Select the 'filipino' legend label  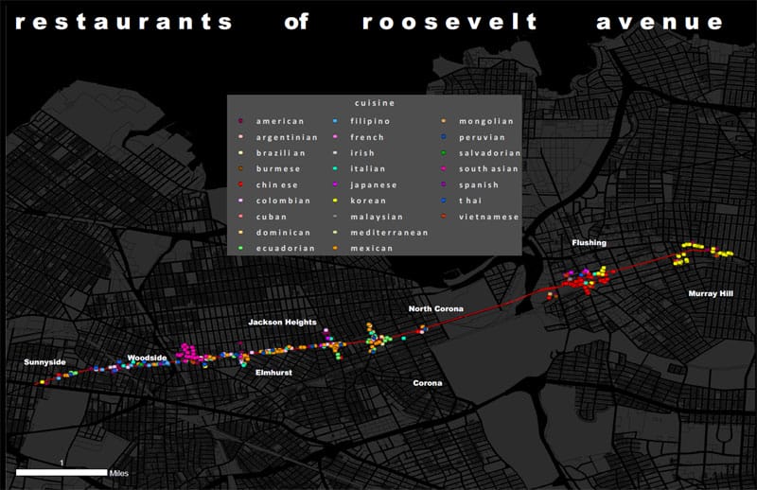(370, 121)
